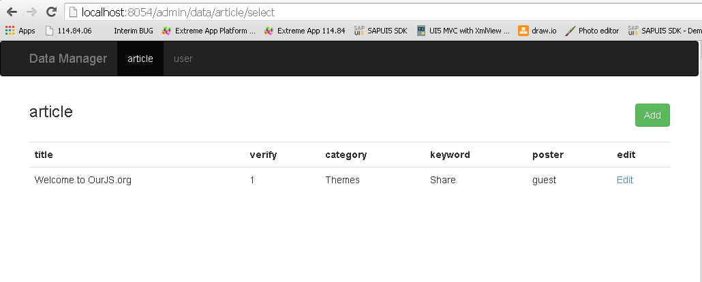Open the Apps grid bookmark
The image size is (702, 282).
[20, 31]
